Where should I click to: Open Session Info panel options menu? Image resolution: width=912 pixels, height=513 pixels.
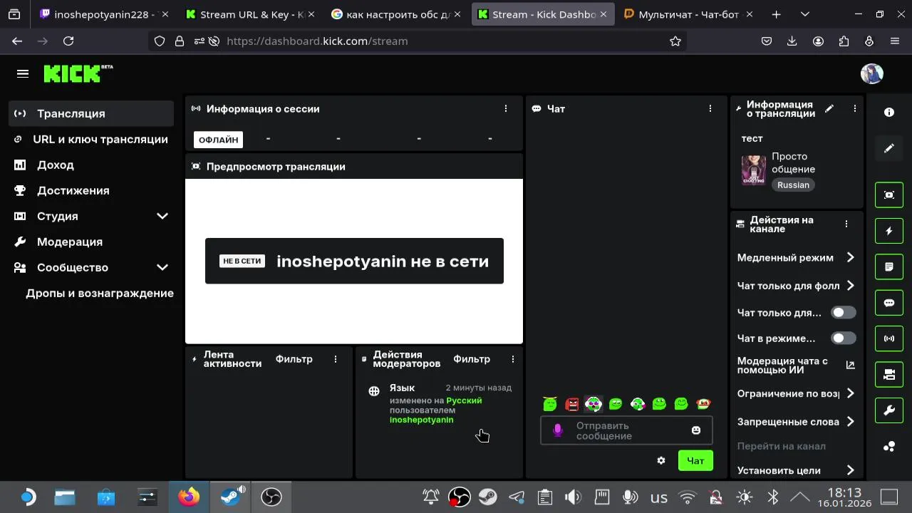point(506,109)
